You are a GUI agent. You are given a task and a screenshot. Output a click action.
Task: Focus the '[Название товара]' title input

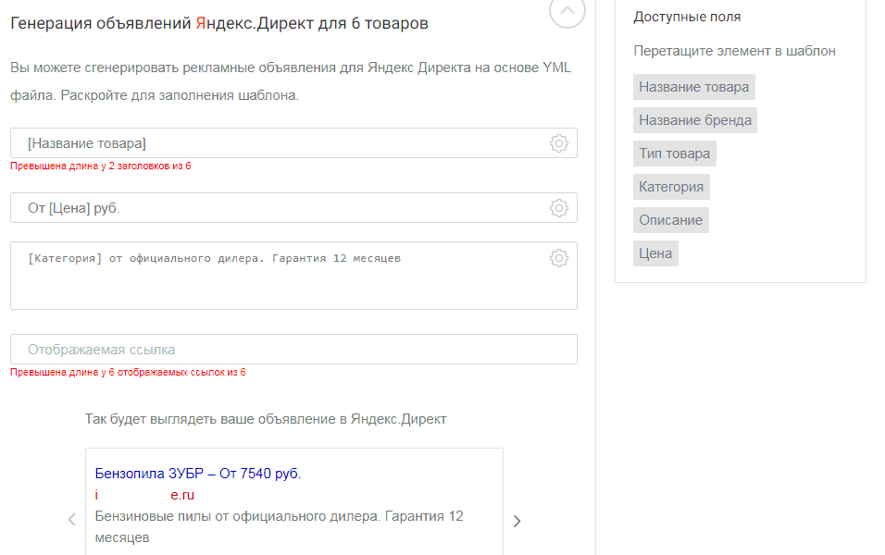[278, 143]
